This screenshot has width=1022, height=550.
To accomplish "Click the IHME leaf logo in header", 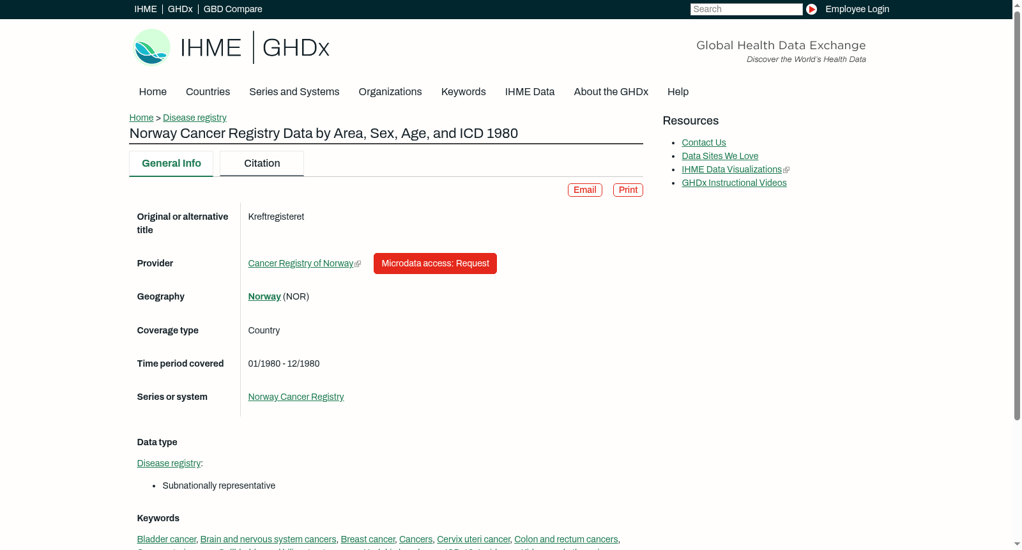I will coord(151,47).
